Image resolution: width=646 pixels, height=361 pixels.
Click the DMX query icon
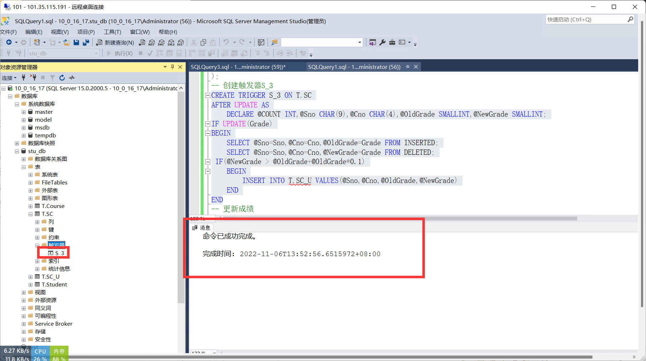click(x=161, y=42)
